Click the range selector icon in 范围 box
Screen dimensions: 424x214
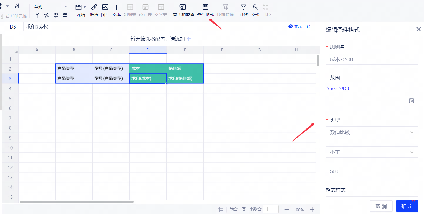pyautogui.click(x=411, y=101)
